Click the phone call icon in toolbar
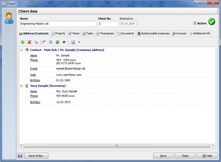Image resolution: width=221 pixels, height=162 pixels. (44, 42)
